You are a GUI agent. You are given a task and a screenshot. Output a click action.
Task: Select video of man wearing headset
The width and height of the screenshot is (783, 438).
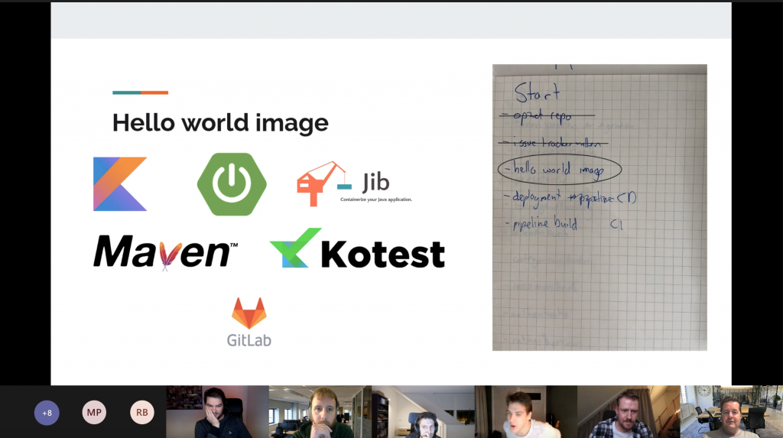click(423, 411)
